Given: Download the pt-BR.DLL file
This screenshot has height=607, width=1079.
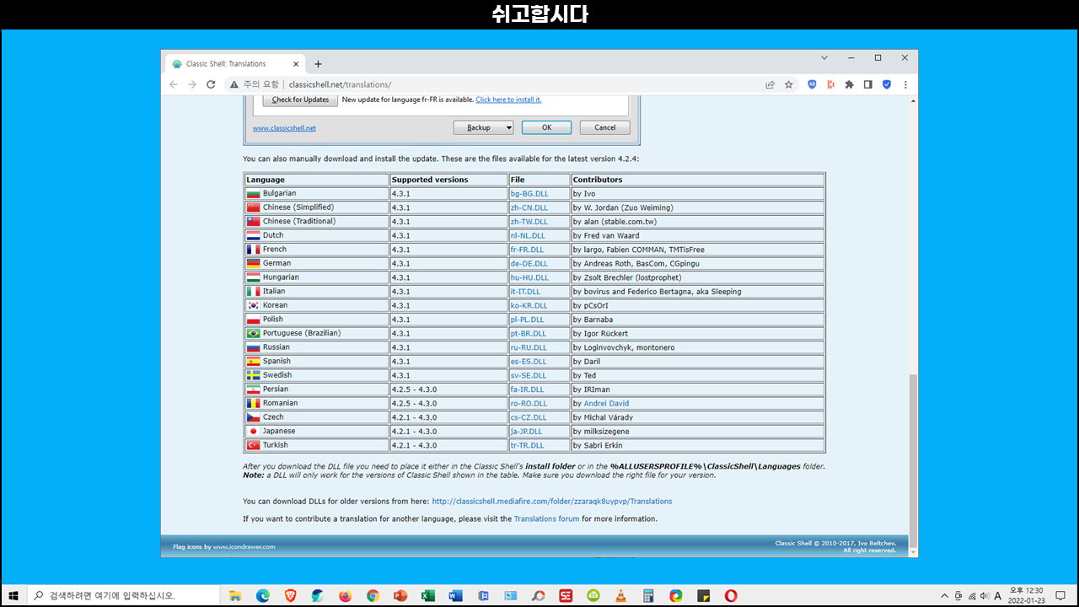Looking at the screenshot, I should pyautogui.click(x=529, y=333).
